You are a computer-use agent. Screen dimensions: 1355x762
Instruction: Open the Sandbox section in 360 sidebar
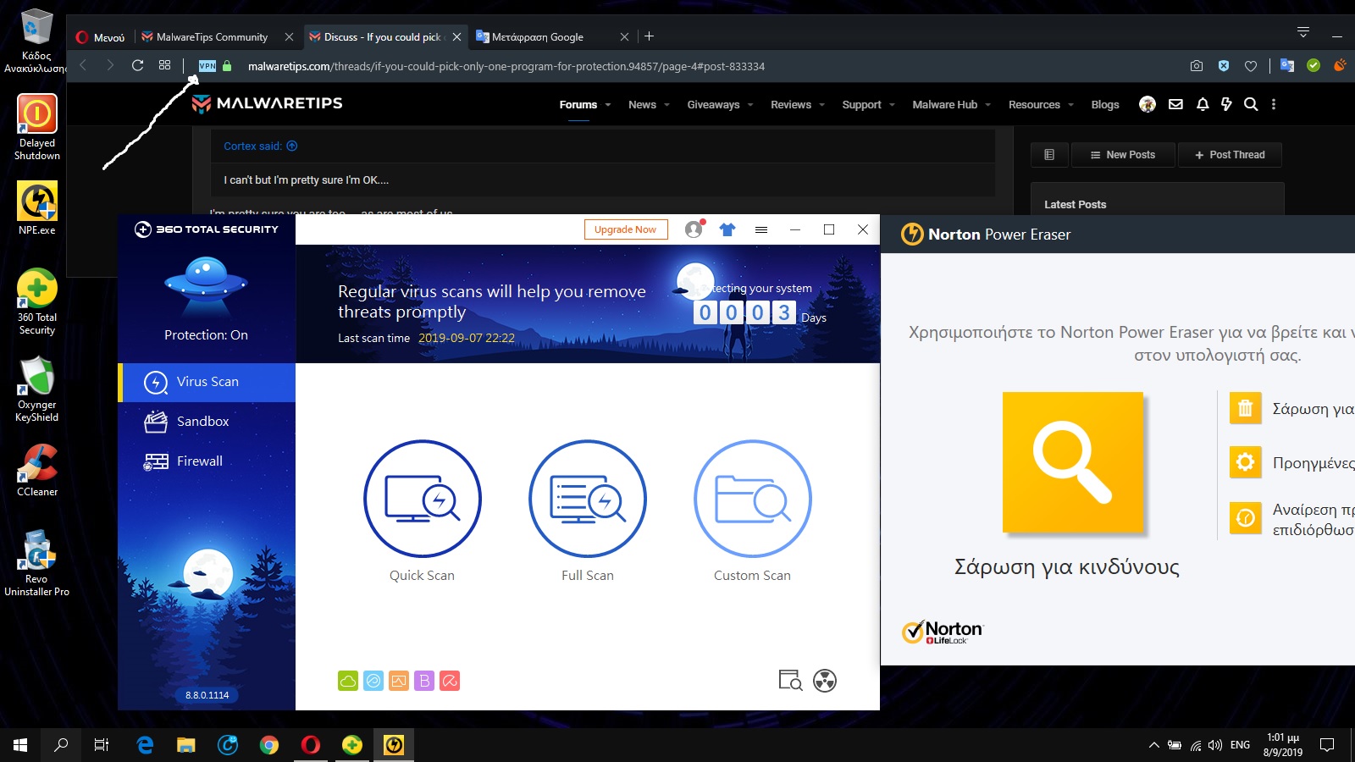pos(207,422)
